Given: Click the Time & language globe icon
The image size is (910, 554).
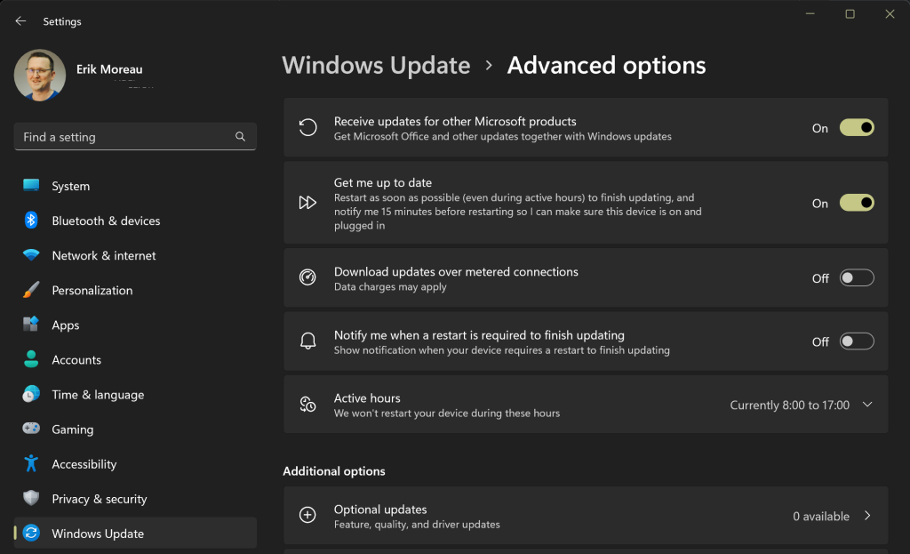Looking at the screenshot, I should [x=31, y=394].
